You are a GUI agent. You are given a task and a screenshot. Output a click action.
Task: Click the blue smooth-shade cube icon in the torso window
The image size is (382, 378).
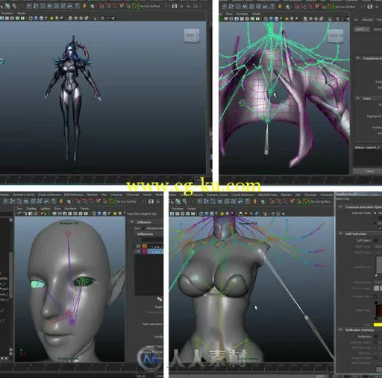click(x=207, y=213)
